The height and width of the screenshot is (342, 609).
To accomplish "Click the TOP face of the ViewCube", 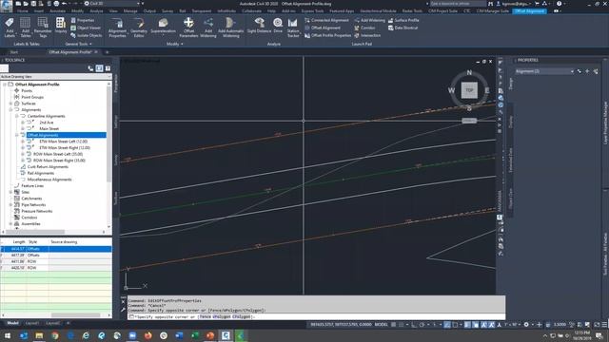I will [469, 90].
